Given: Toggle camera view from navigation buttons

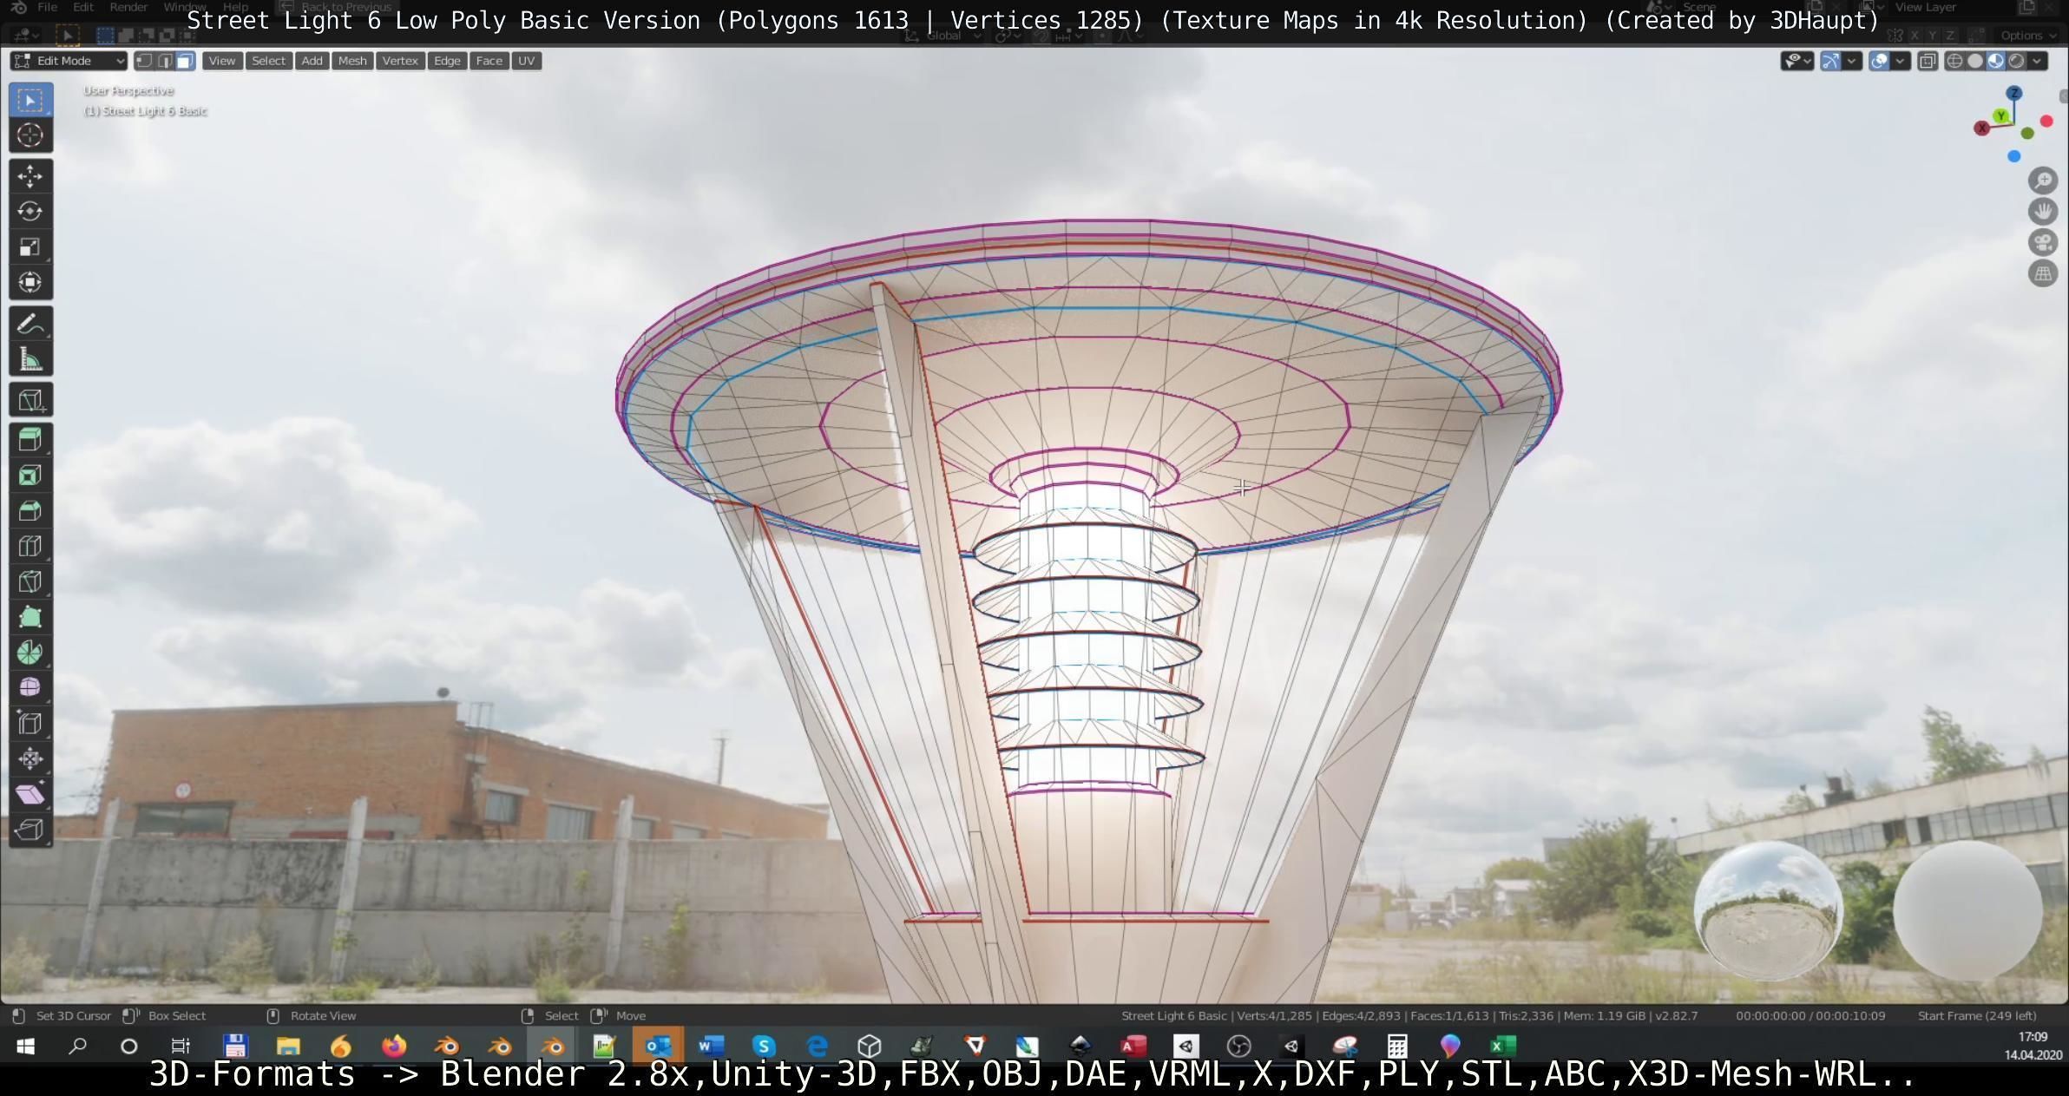Looking at the screenshot, I should click(x=2043, y=243).
